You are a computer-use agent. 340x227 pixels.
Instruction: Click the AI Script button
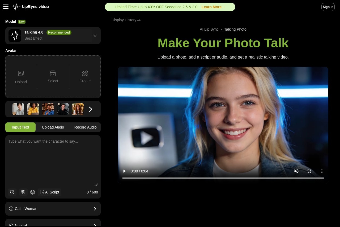pos(50,192)
